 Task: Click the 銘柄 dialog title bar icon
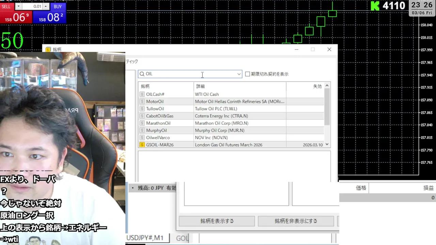point(47,49)
